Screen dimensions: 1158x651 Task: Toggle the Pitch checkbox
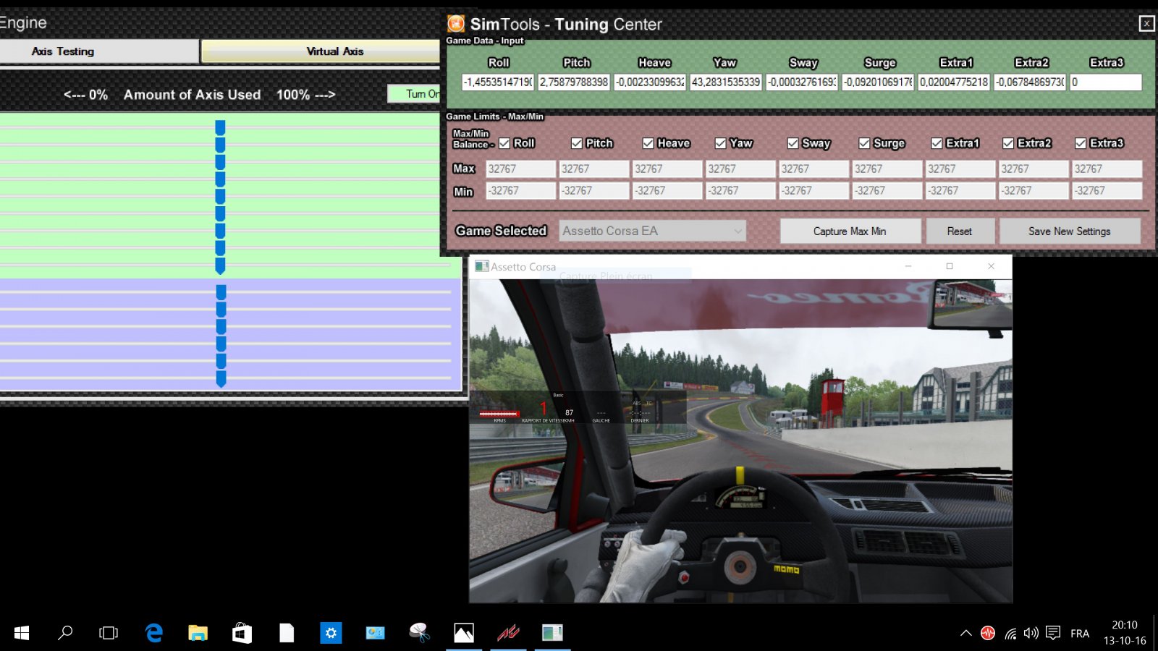click(x=576, y=143)
